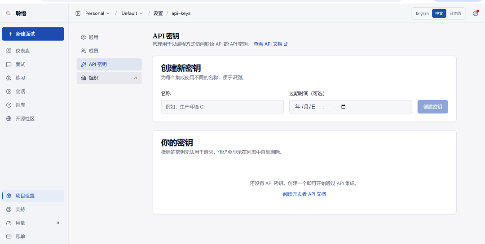Go to 题库 in sidebar
This screenshot has width=485, height=244.
click(33, 105)
